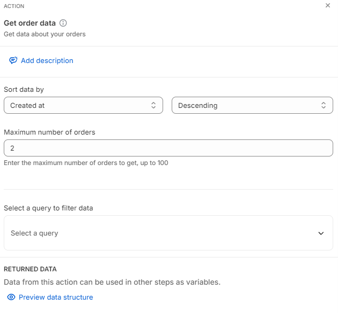Open the Add description link

click(47, 61)
